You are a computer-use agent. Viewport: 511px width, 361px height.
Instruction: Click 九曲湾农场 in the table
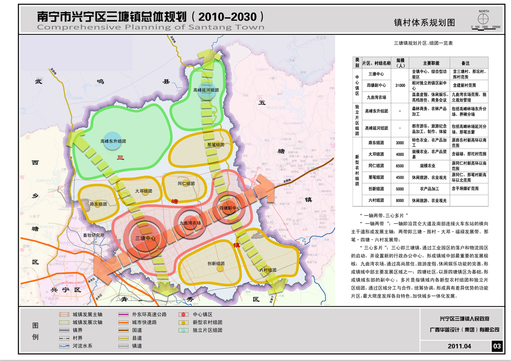(x=376, y=97)
